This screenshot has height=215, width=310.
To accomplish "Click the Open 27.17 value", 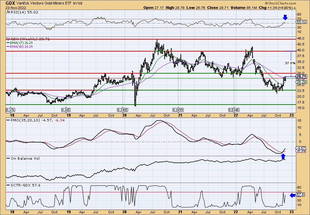I will coord(153,8).
